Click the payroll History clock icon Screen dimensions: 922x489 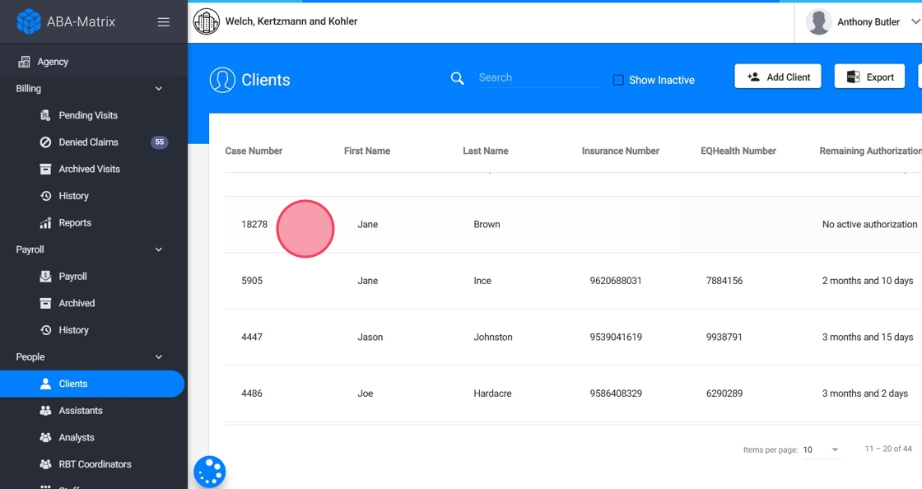[45, 330]
